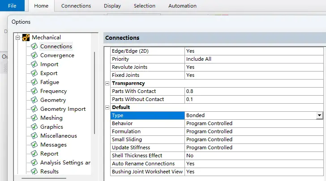Click the checkmark icon beside Fatigue

click(x=34, y=82)
